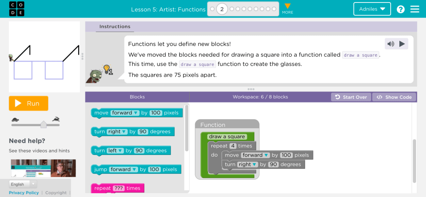Open the English language selector
The height and width of the screenshot is (197, 426).
click(x=23, y=184)
